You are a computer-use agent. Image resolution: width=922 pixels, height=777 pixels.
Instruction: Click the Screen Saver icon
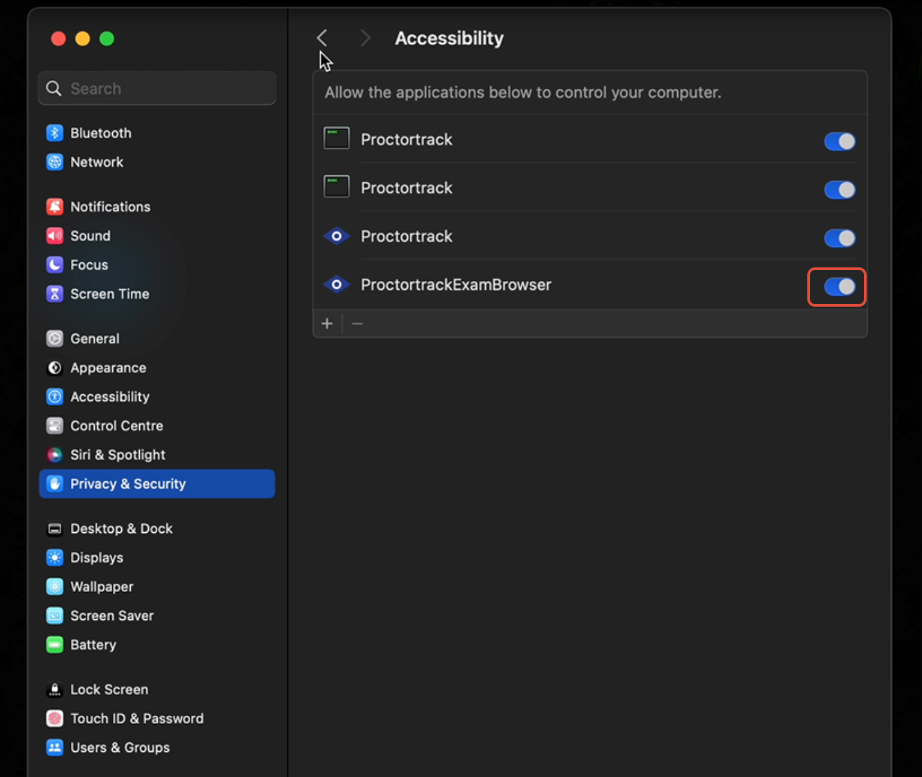pos(55,615)
